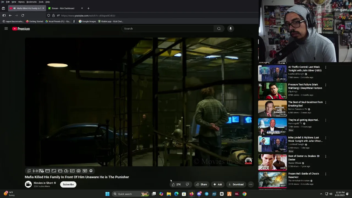Open Google Images bookmark
This screenshot has height=198, width=352.
coord(87,21)
